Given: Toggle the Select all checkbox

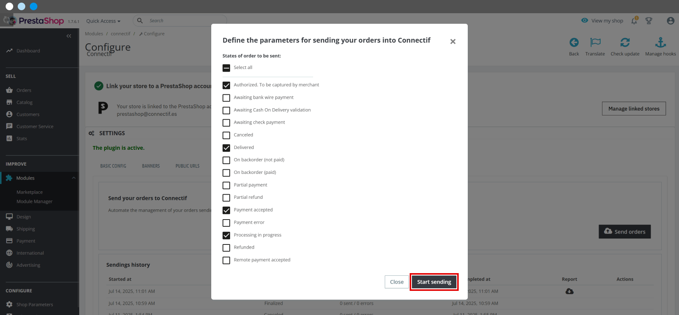Looking at the screenshot, I should (x=226, y=68).
